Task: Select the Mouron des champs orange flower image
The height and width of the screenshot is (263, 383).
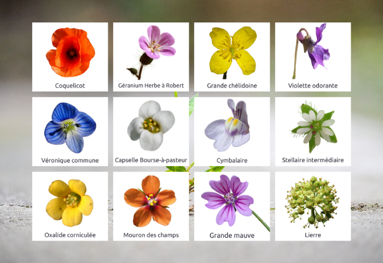Action: [x=150, y=201]
